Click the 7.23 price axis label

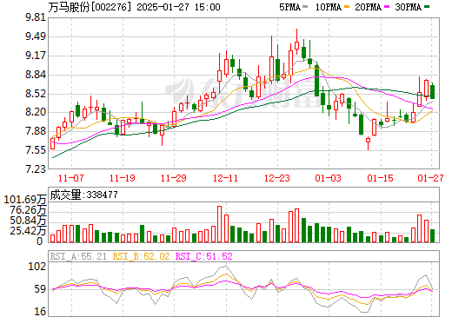(36, 168)
